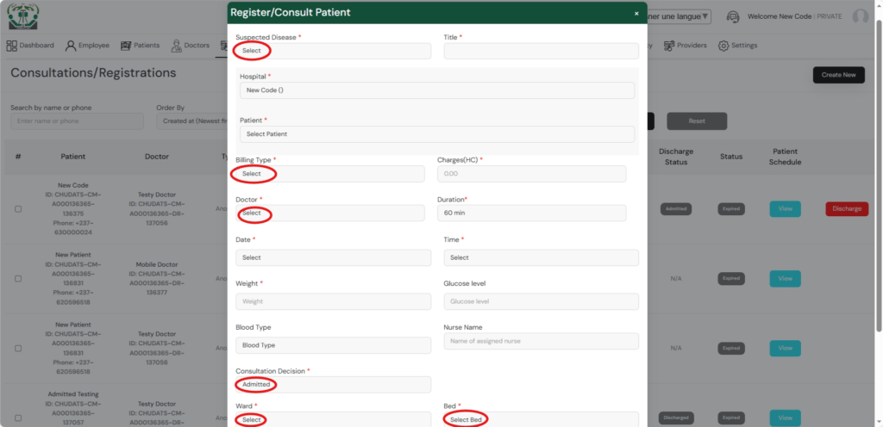Close the Register/Consult Patient dialog
The width and height of the screenshot is (883, 427).
coord(636,14)
